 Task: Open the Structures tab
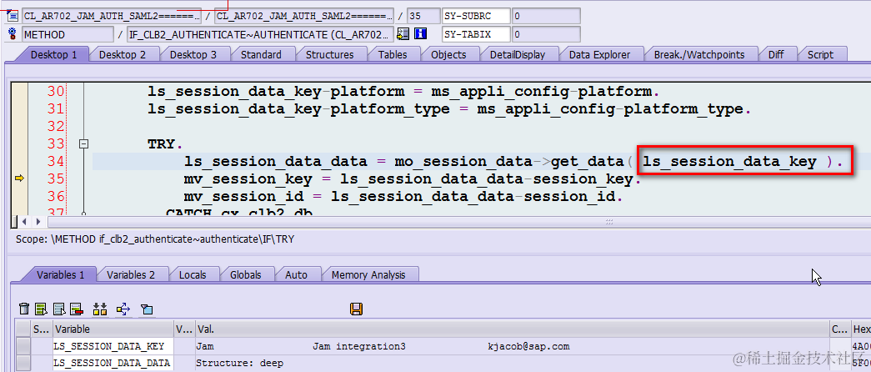[329, 54]
